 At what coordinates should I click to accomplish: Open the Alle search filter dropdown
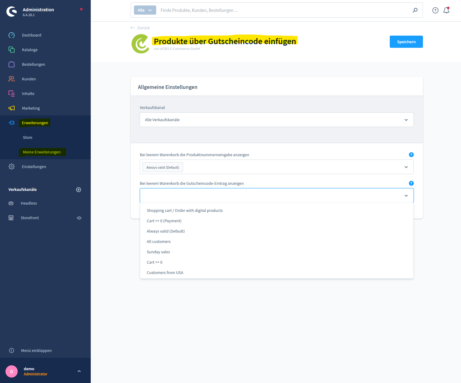click(x=145, y=10)
